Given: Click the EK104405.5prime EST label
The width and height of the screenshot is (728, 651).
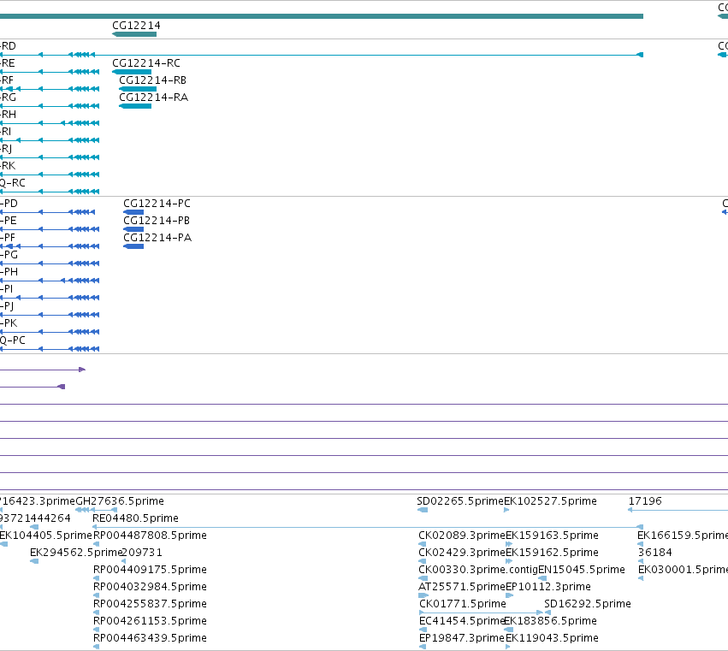Looking at the screenshot, I should pos(46,536).
